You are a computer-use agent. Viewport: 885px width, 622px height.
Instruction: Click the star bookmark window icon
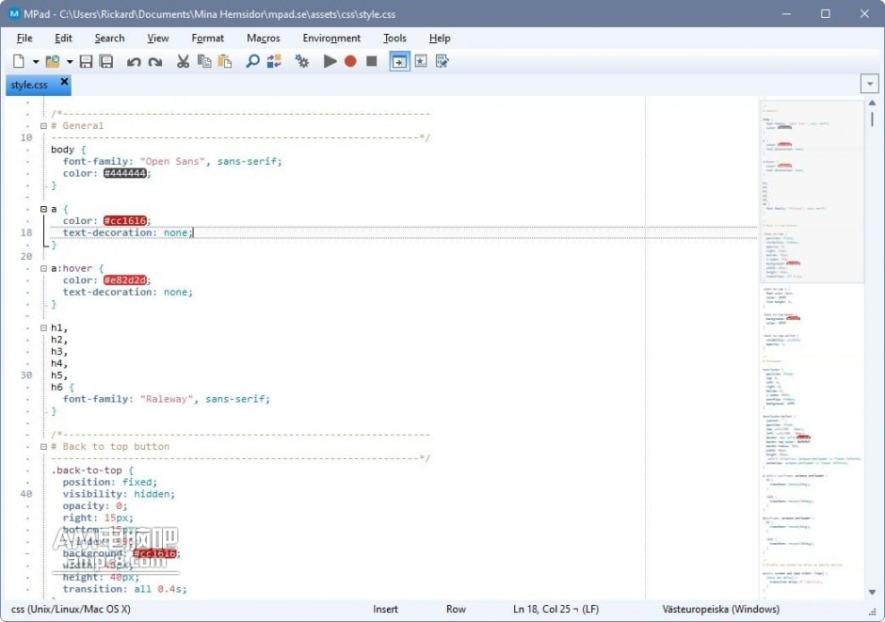coord(421,61)
